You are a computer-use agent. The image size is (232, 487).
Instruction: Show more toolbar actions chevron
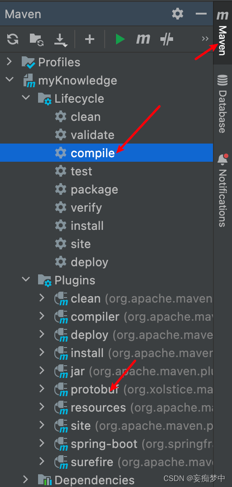point(205,39)
